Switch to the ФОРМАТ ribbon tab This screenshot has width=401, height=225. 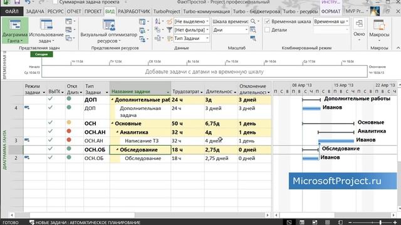tap(331, 11)
